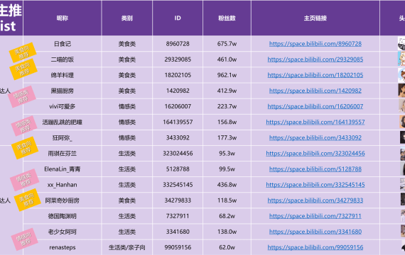Open the space.bilibili.com/8960728 link

pyautogui.click(x=315, y=44)
